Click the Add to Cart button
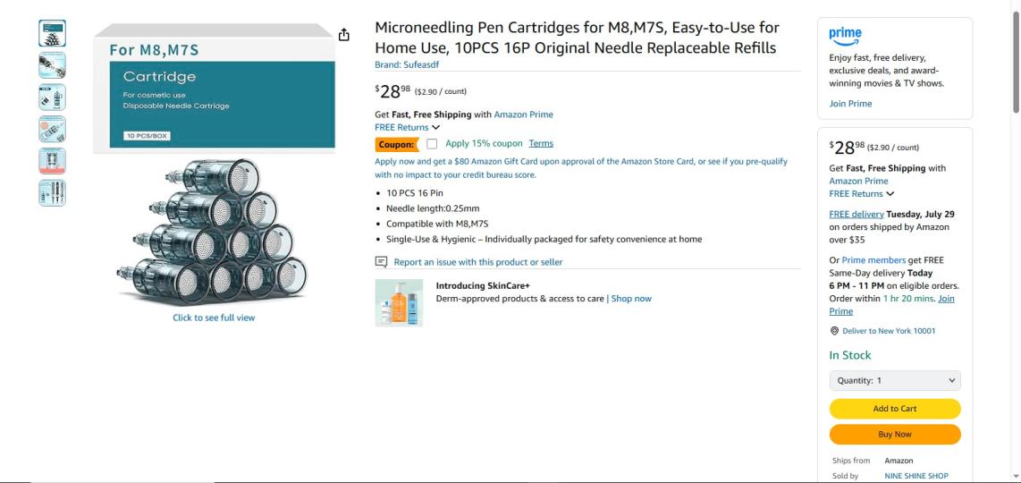Viewport: 1021px width, 483px height. (x=895, y=409)
